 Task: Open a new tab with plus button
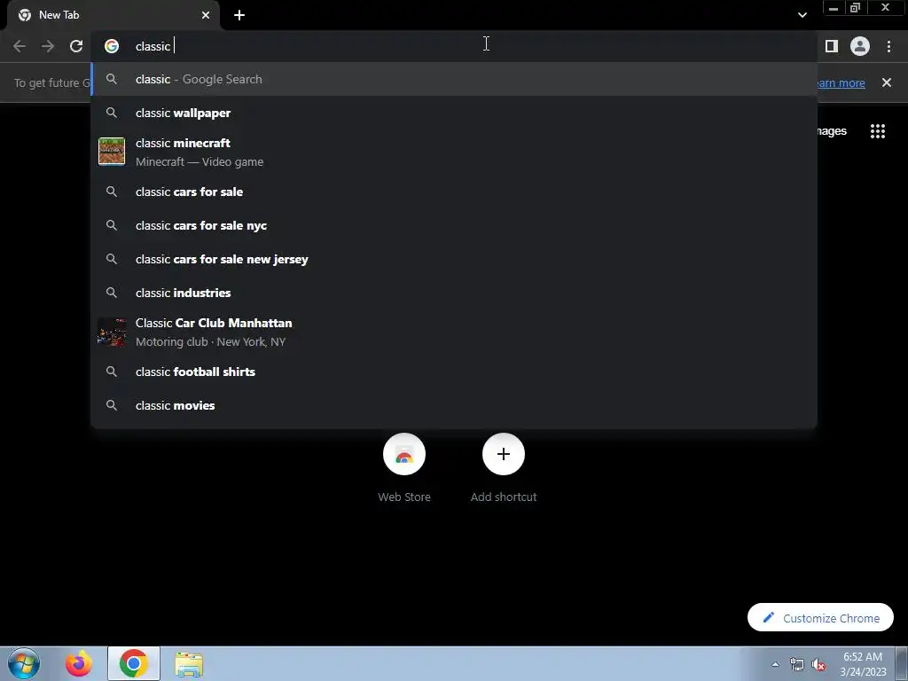239,15
